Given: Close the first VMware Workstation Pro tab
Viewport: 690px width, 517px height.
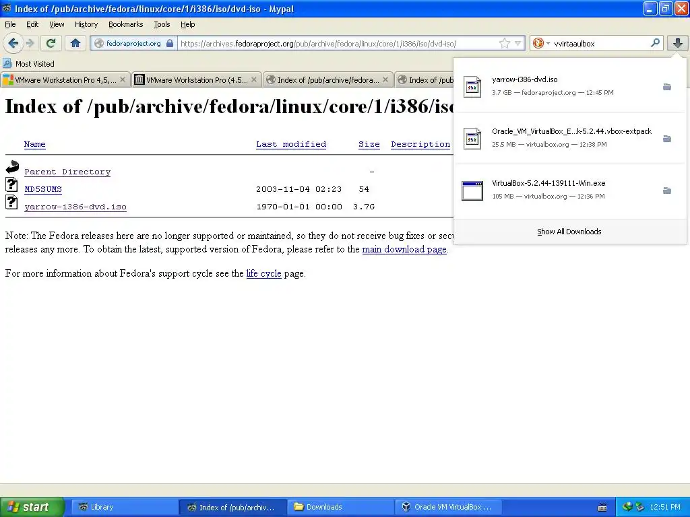Looking at the screenshot, I should 123,79.
